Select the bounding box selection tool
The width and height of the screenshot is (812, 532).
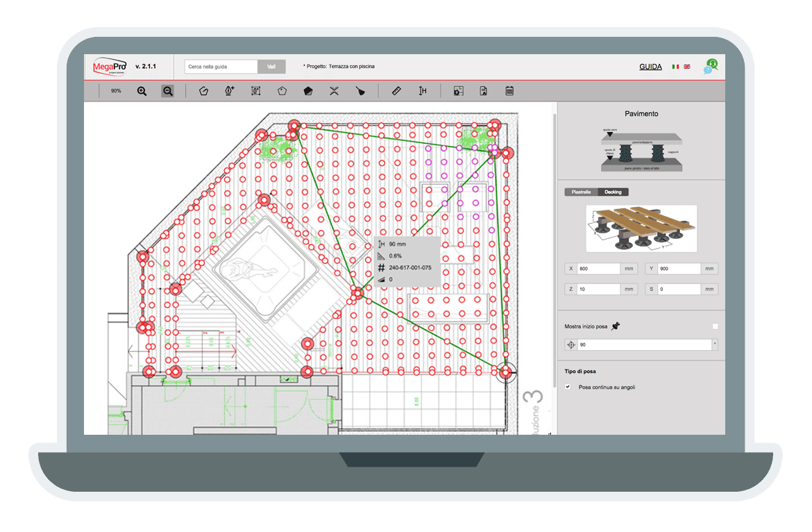(x=256, y=91)
